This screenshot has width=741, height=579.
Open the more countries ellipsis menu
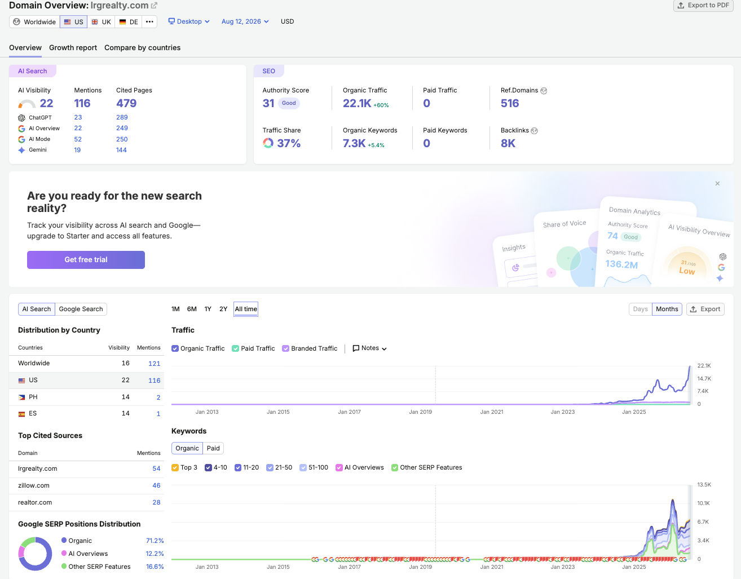click(149, 22)
